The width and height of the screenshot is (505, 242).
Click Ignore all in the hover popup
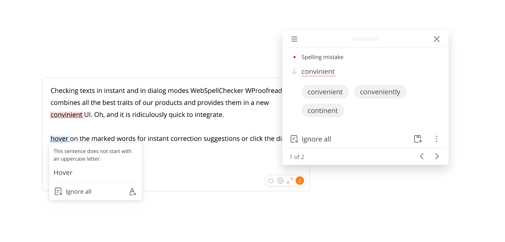click(x=73, y=192)
